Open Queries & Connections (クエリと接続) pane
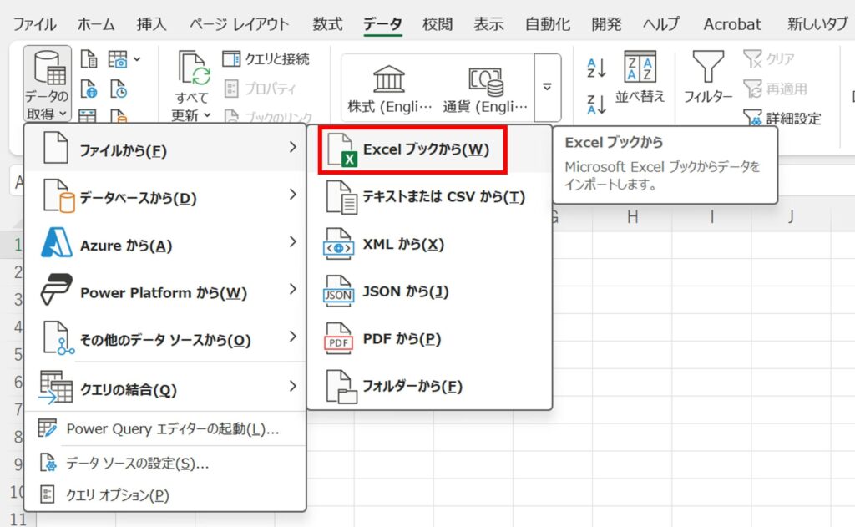This screenshot has height=527, width=855. pyautogui.click(x=266, y=59)
